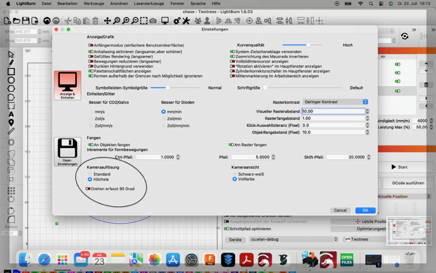The height and width of the screenshot is (273, 436).
Task: Toggle 'An Objekten fangen' switch
Action: pos(91,145)
